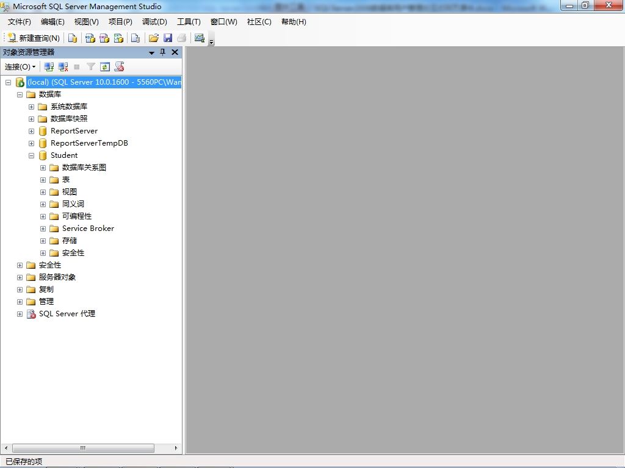Open Analysis Services DMX query icon

104,38
